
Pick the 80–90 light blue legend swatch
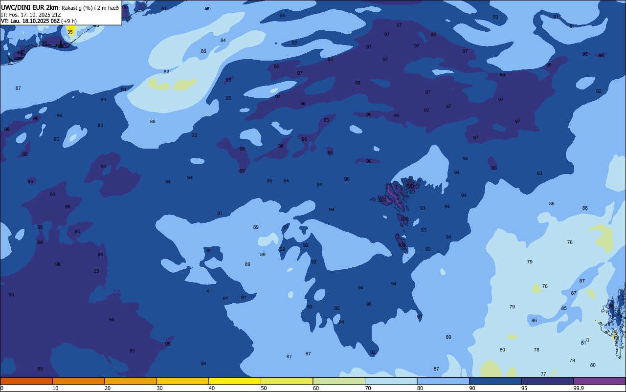(x=443, y=381)
